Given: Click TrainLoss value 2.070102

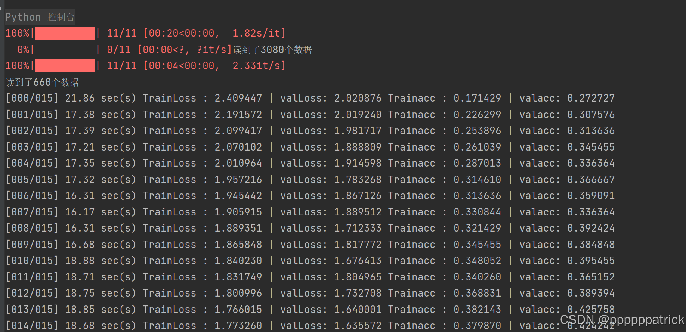Looking at the screenshot, I should (x=238, y=147).
